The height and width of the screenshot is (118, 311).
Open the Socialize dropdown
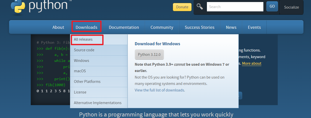click(291, 7)
